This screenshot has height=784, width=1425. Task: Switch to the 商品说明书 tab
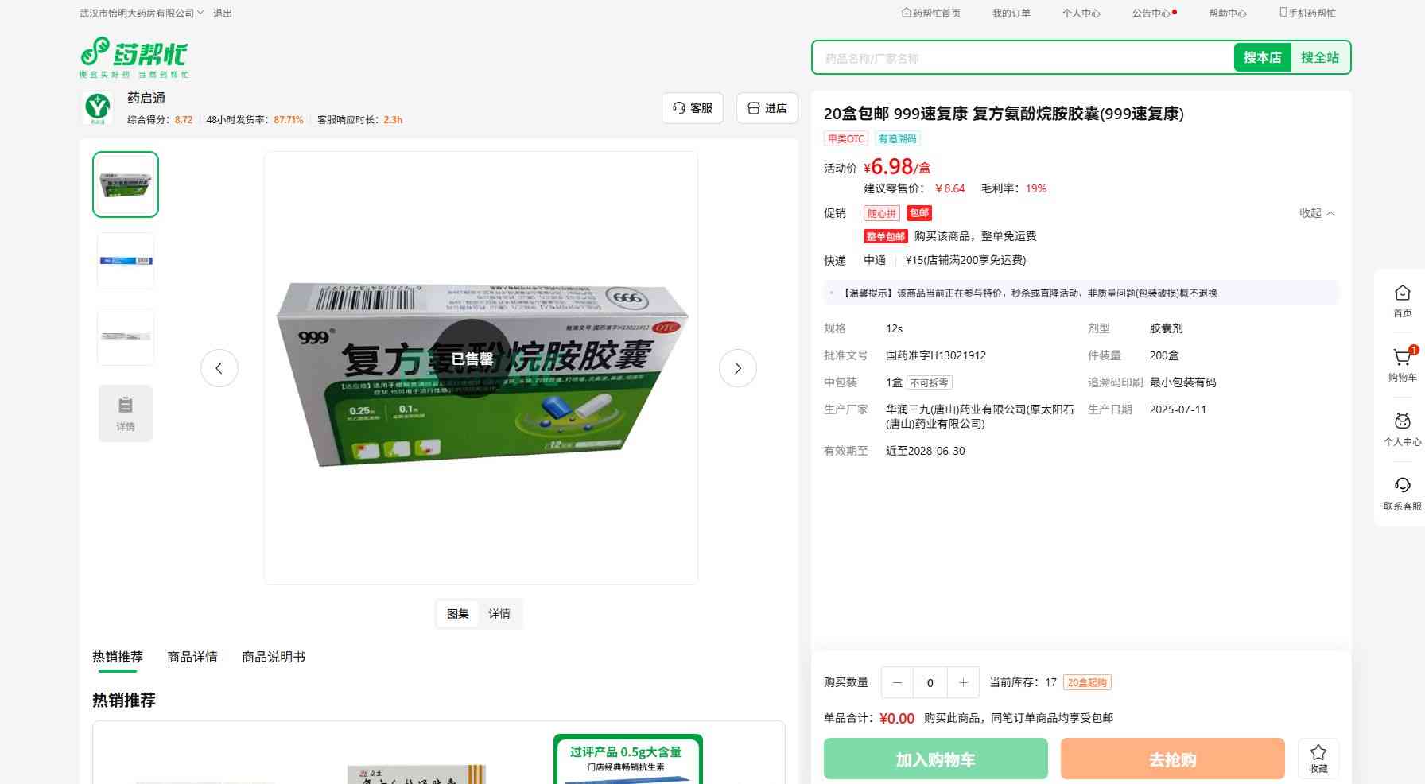(x=273, y=657)
